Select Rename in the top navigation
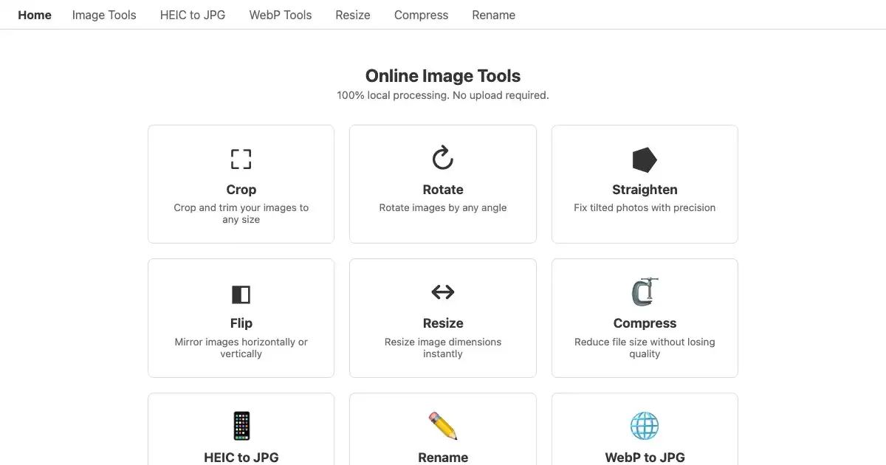This screenshot has height=465, width=886. (x=493, y=15)
